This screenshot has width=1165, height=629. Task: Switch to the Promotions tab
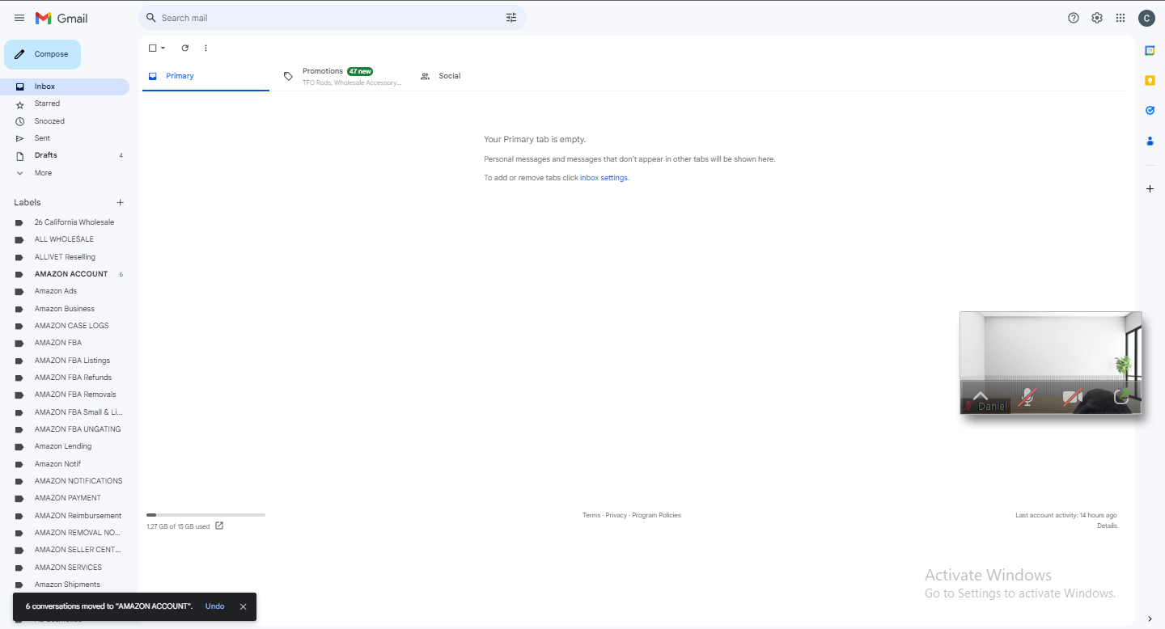coord(342,76)
